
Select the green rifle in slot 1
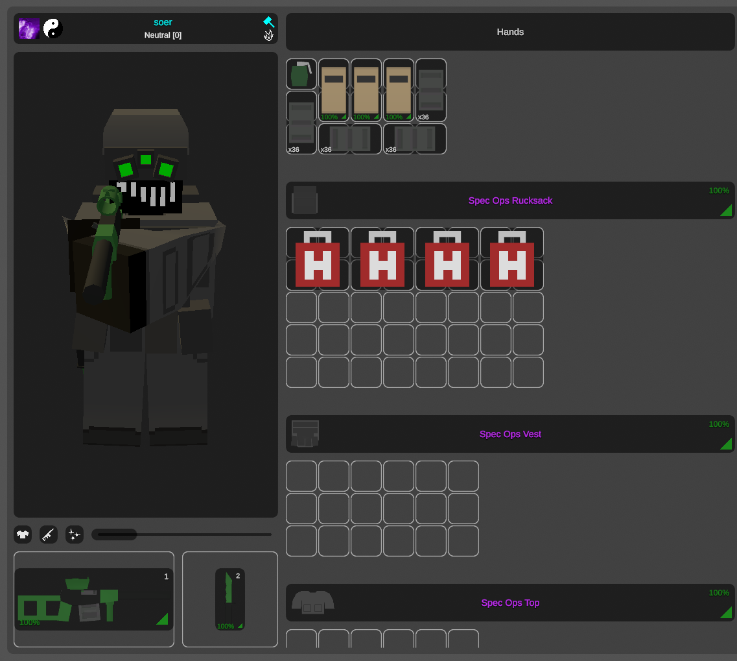(x=94, y=599)
